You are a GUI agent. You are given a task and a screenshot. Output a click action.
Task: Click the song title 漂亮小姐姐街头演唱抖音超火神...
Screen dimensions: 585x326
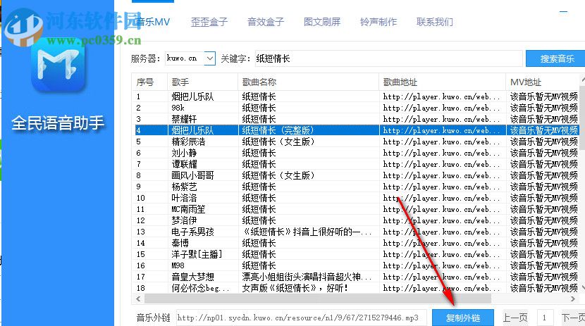click(307, 277)
